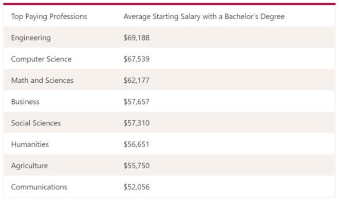The height and width of the screenshot is (202, 339).
Task: Select the Agriculture row label
Action: coord(29,166)
